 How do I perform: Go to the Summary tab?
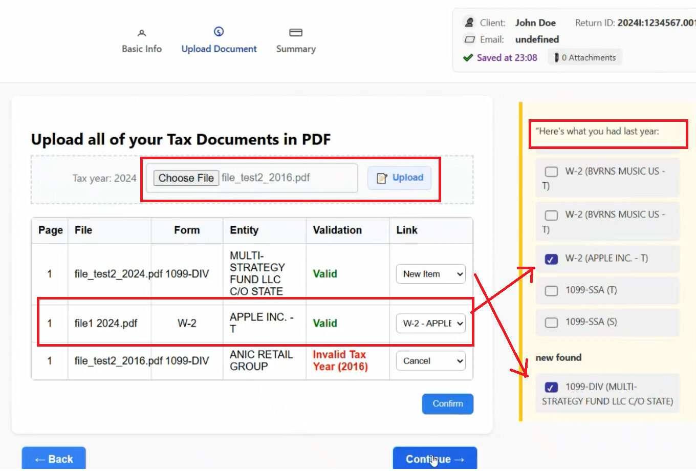click(x=296, y=49)
